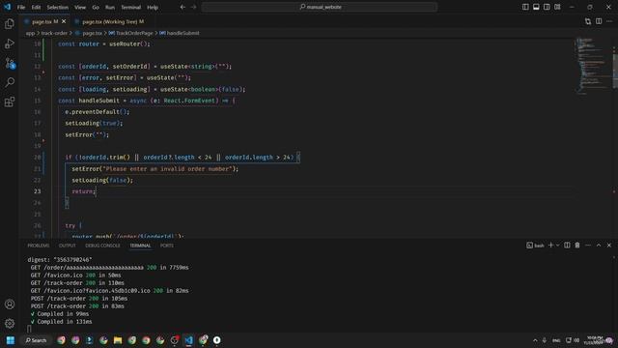
Task: Switch to the PORTS panel tab
Action: (x=167, y=246)
